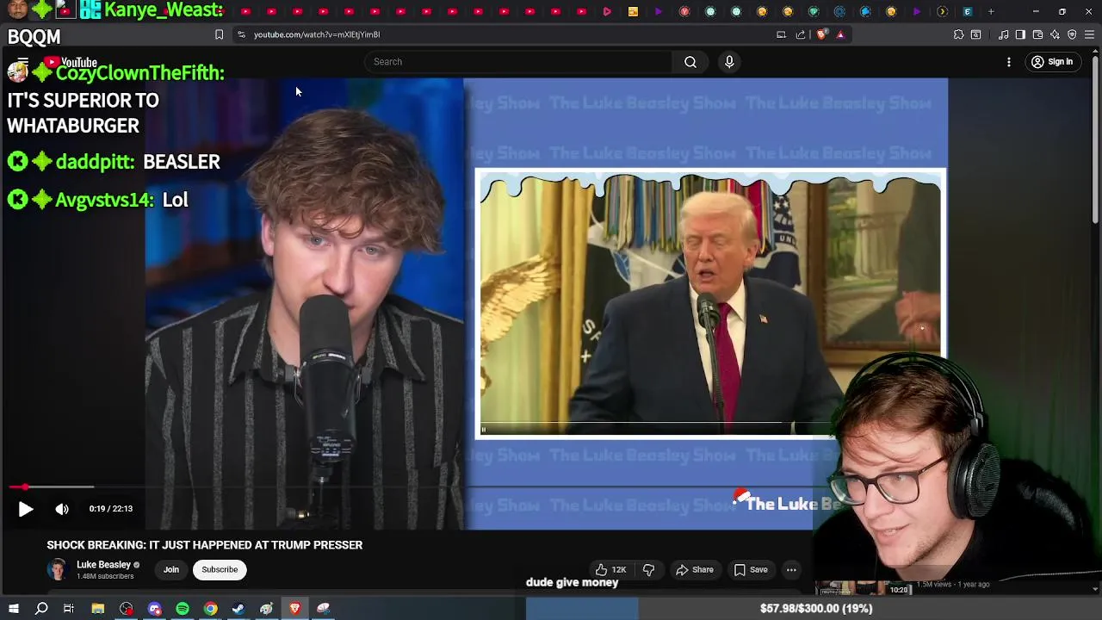Focus the YouTube Search box
The width and height of the screenshot is (1102, 620).
point(520,61)
